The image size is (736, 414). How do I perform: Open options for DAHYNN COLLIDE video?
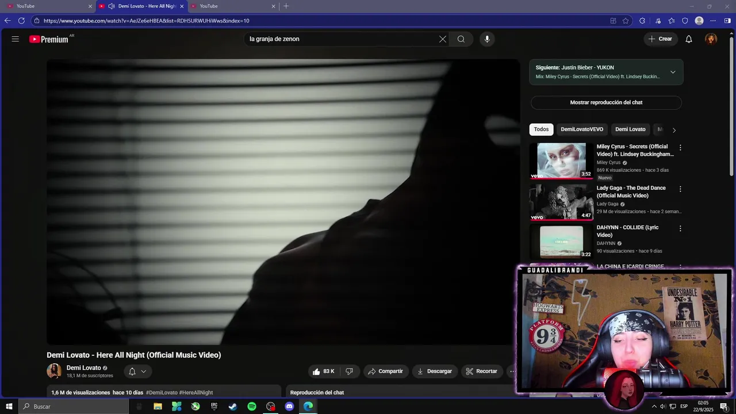pyautogui.click(x=680, y=229)
